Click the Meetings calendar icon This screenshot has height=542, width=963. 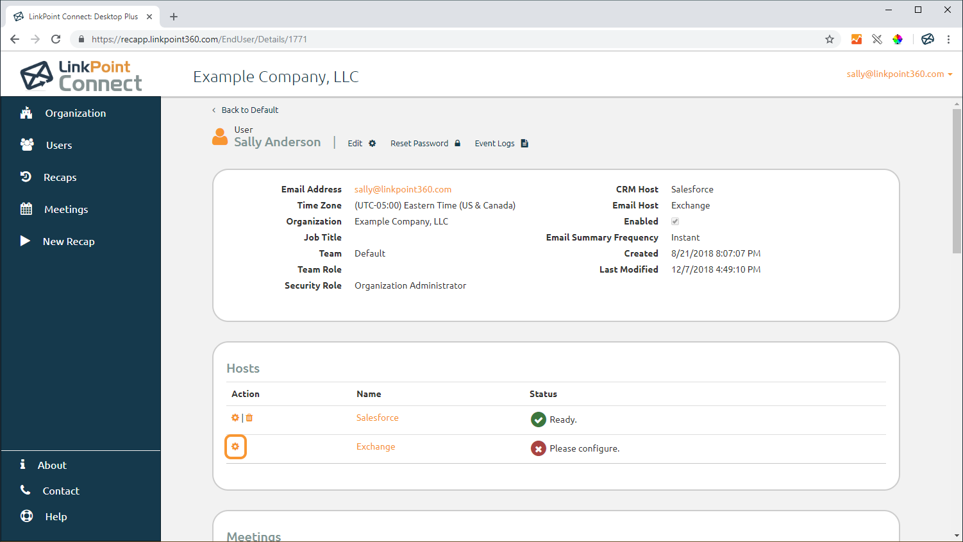pos(26,208)
